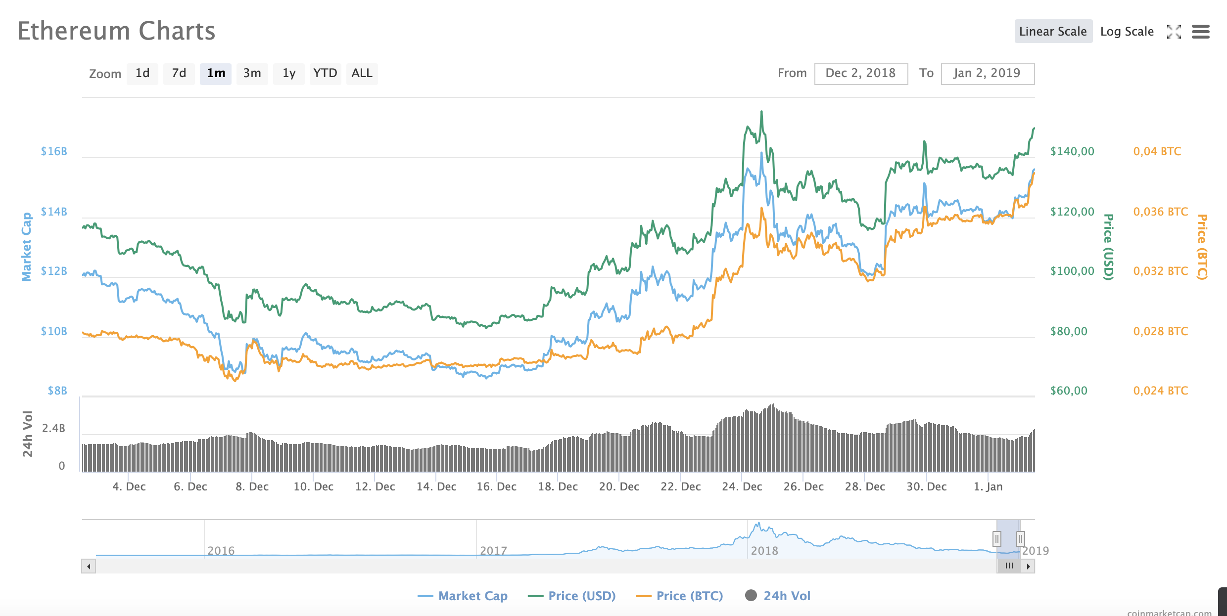The height and width of the screenshot is (616, 1227).
Task: Toggle 24h Vol series in legend
Action: [x=778, y=596]
